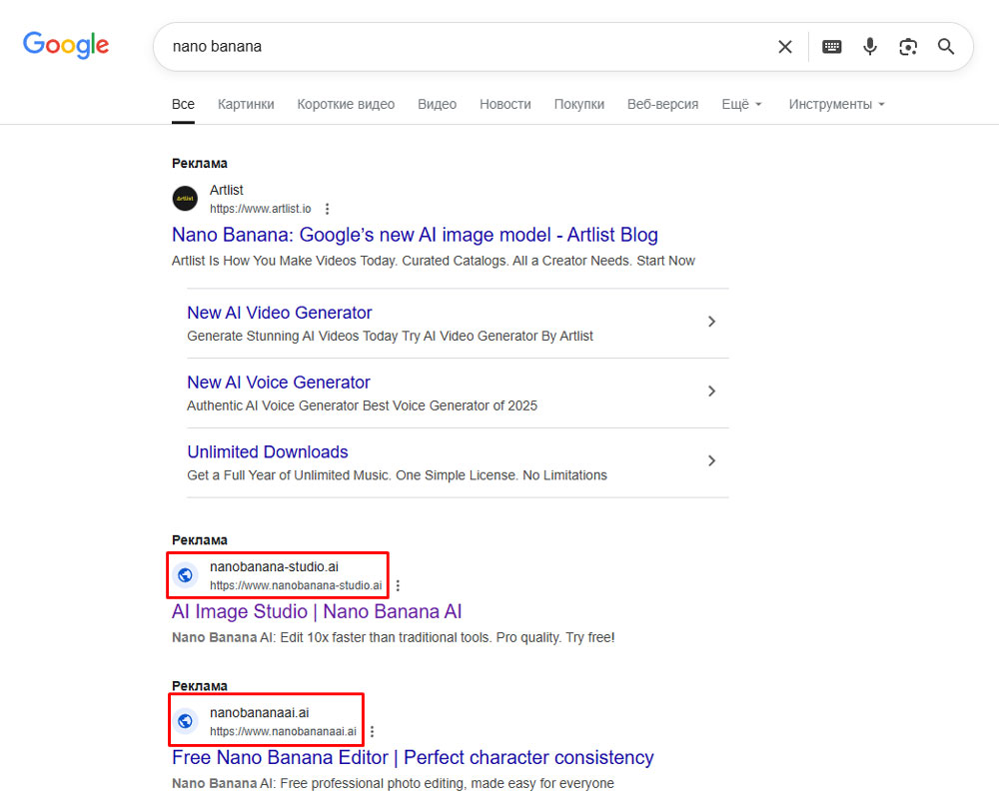999x807 pixels.
Task: Expand chevron for New AI Voice Generator
Action: coord(712,392)
